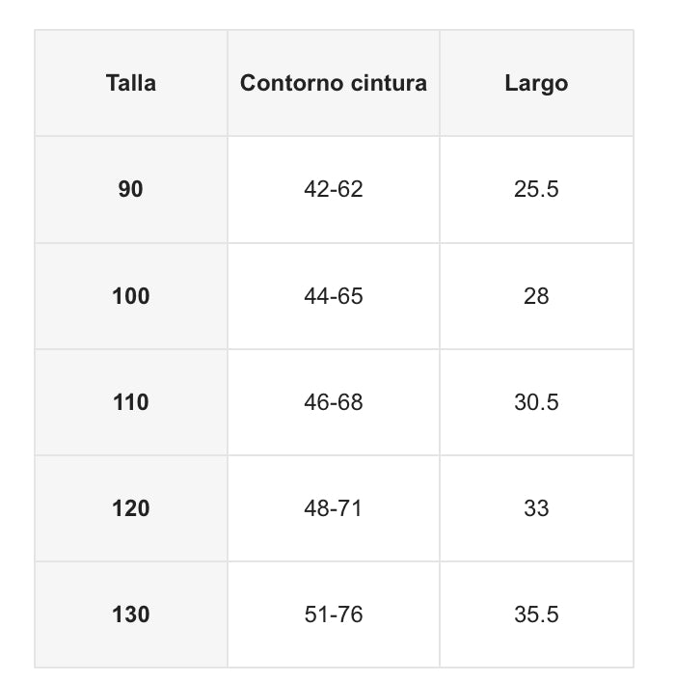Image resolution: width=675 pixels, height=682 pixels.
Task: Select the size 100 row label
Action: tap(131, 295)
